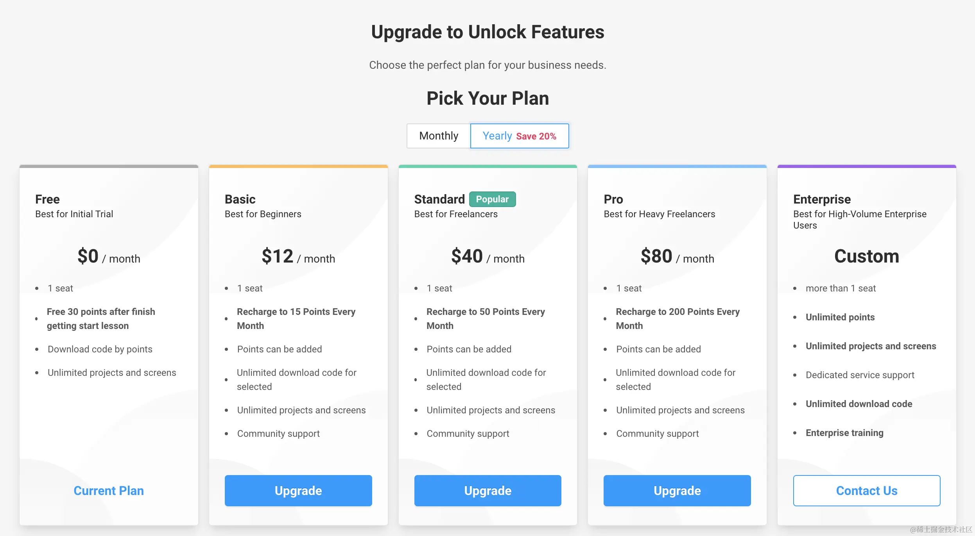The width and height of the screenshot is (975, 536).
Task: Click the Standard plan heading
Action: pos(439,199)
